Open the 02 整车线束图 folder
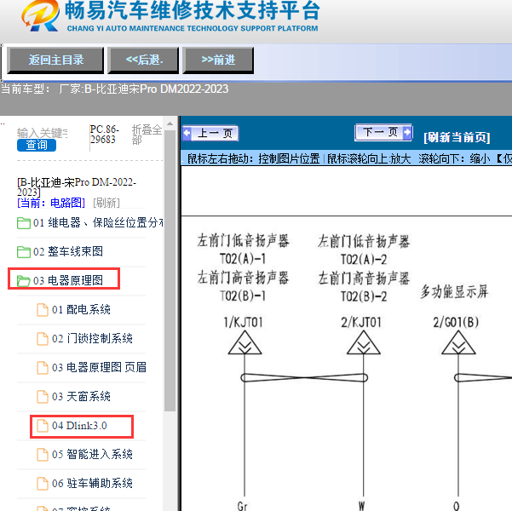The image size is (512, 511). pos(68,251)
